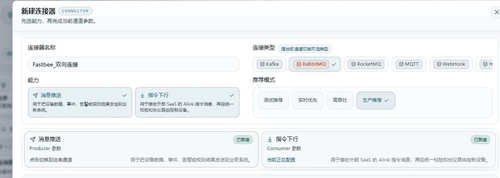This screenshot has height=178, width=500.
Task: Click the 推荐模式 label
Action: 264,80
